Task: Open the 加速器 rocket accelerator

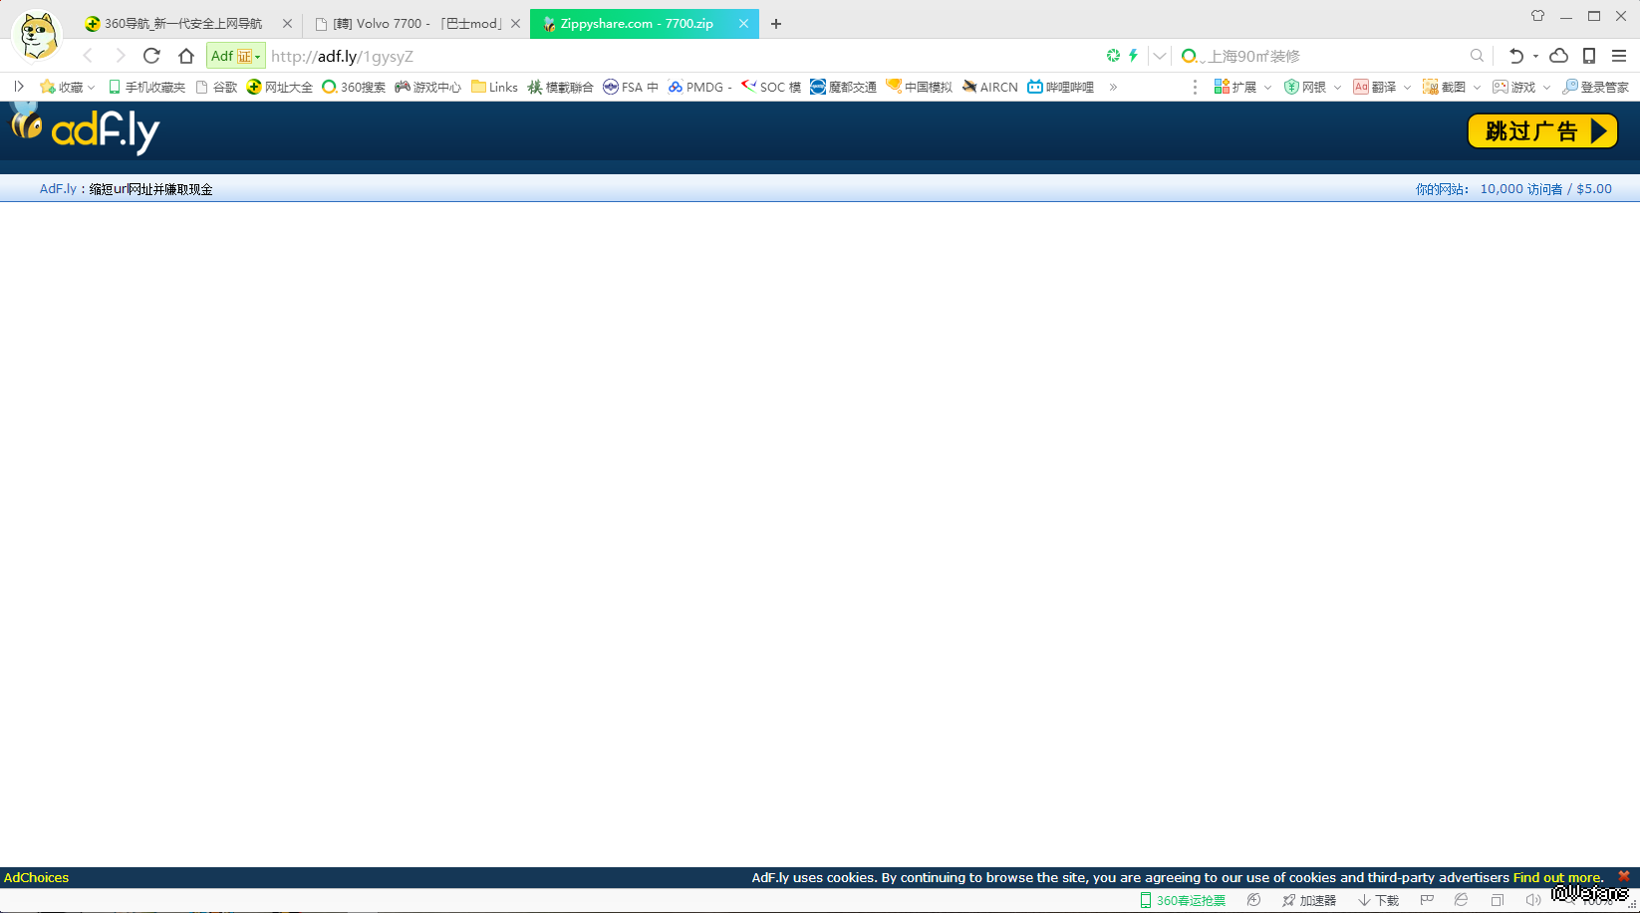Action: 1309,900
